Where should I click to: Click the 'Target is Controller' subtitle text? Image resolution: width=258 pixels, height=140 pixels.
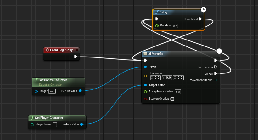(x=51, y=85)
